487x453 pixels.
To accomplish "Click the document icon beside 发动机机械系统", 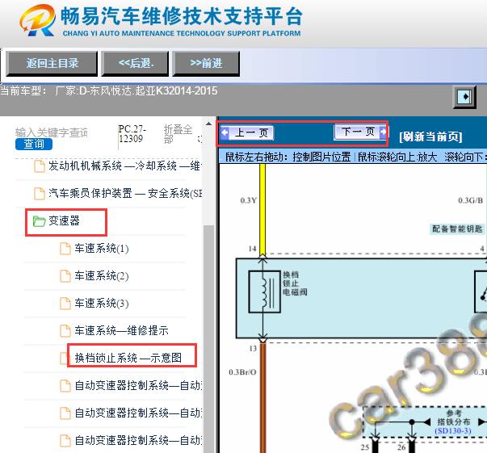I will coord(39,166).
